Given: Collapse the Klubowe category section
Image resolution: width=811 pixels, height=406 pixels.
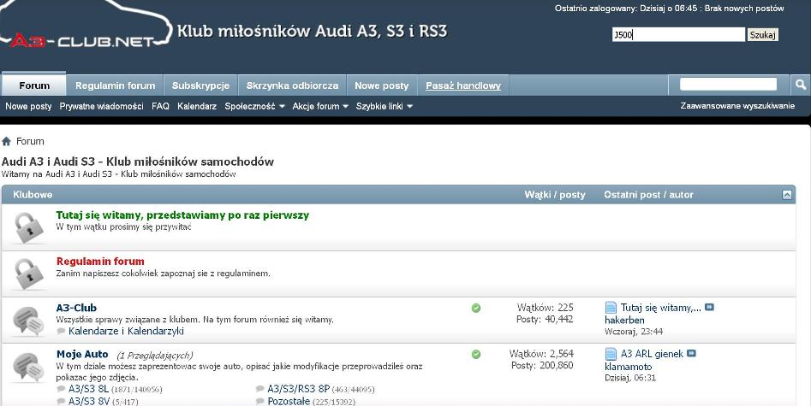Looking at the screenshot, I should pyautogui.click(x=787, y=195).
